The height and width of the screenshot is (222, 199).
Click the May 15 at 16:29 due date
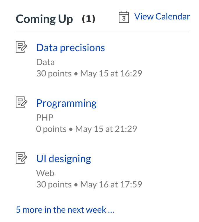coord(111,73)
